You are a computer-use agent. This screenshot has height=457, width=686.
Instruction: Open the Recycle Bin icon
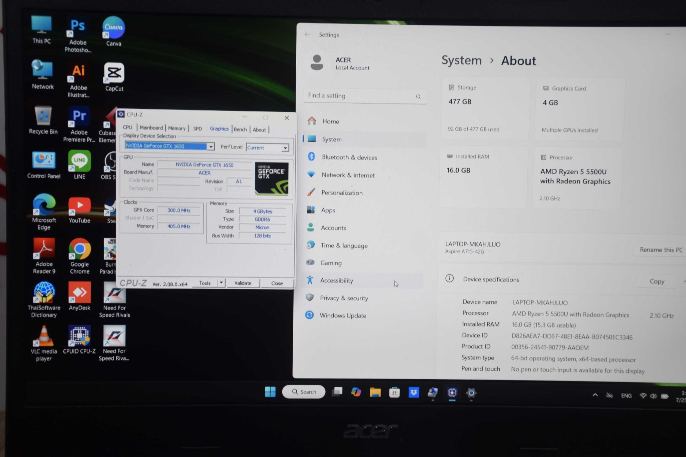[x=43, y=120]
